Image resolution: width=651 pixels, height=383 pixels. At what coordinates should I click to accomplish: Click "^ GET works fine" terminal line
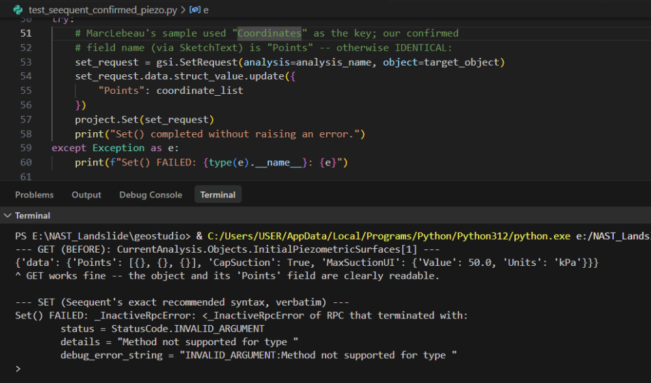(227, 276)
